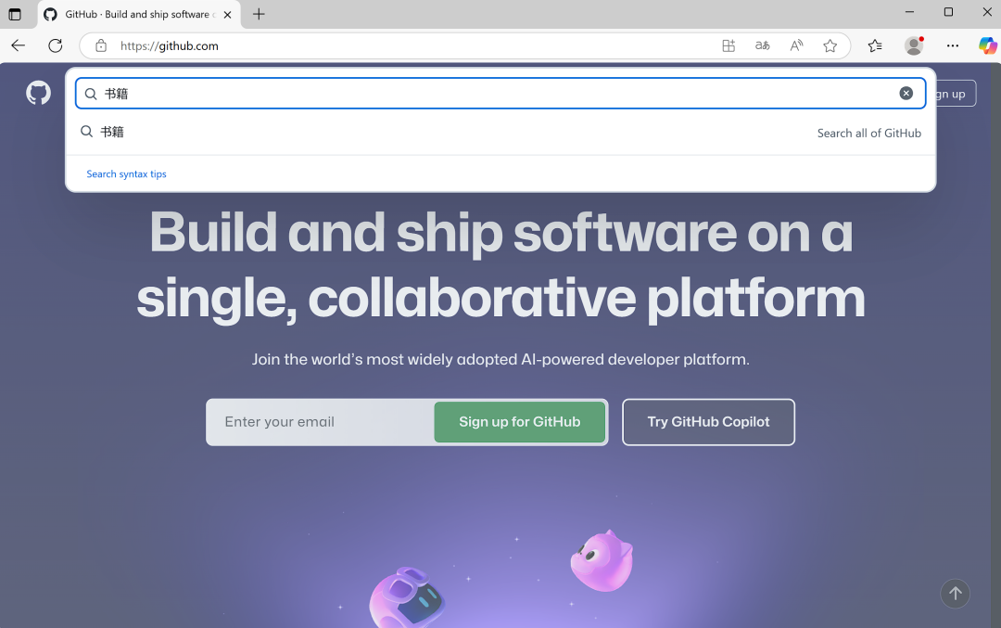The width and height of the screenshot is (1001, 628).
Task: Click the back navigation arrow
Action: pyautogui.click(x=19, y=45)
